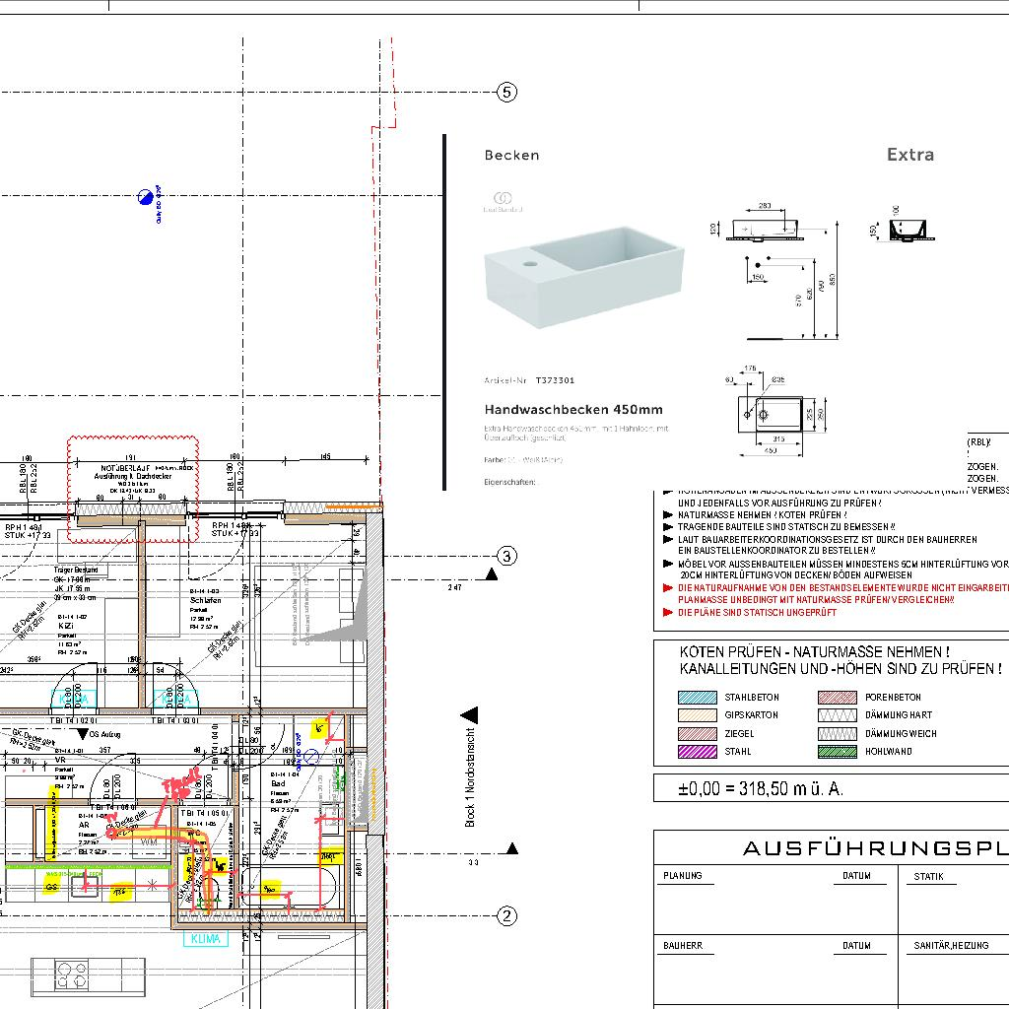This screenshot has height=1009, width=1009.
Task: Click the red NOTÜBERLAUF revision cloud
Action: pos(133,477)
